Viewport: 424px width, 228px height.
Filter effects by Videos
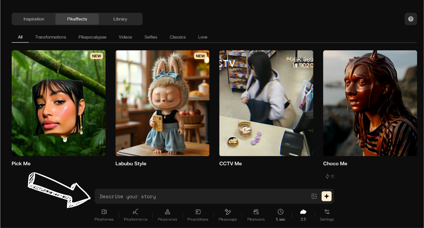pos(125,37)
